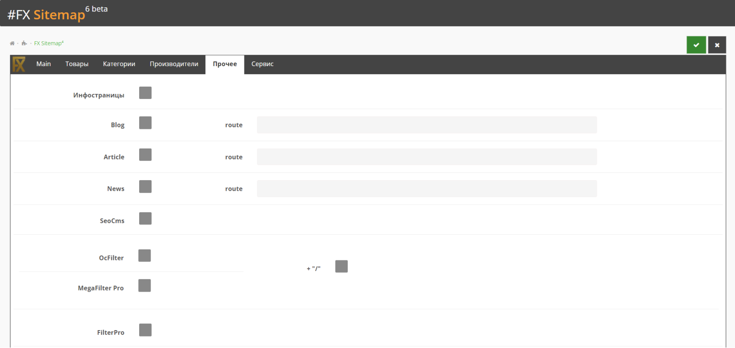This screenshot has width=735, height=348.
Task: Toggle the SeoCms checkbox
Action: pyautogui.click(x=145, y=218)
